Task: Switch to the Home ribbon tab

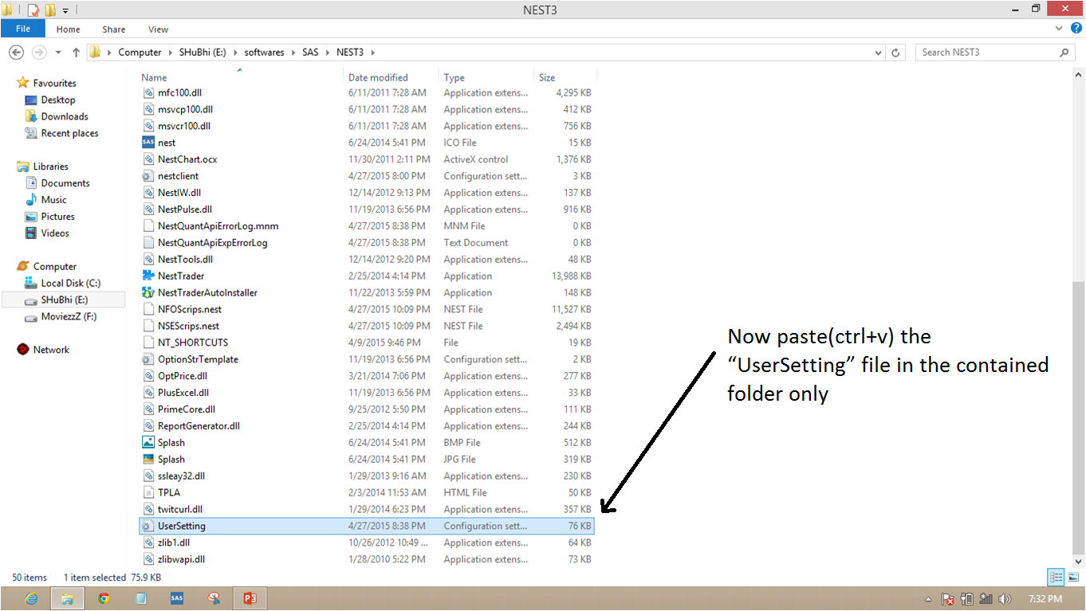Action: pos(68,29)
